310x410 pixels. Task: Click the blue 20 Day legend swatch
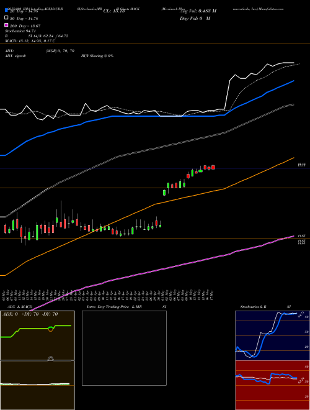[6, 11]
